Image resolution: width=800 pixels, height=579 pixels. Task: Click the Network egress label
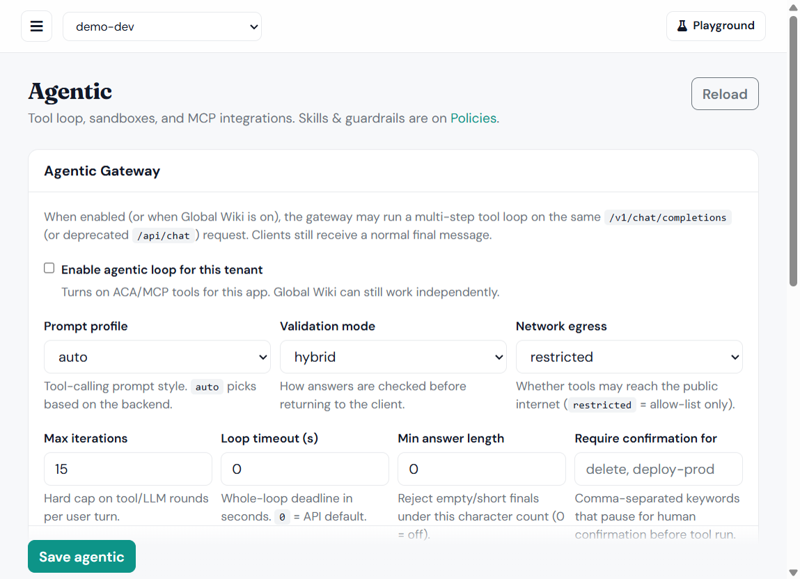click(x=561, y=326)
